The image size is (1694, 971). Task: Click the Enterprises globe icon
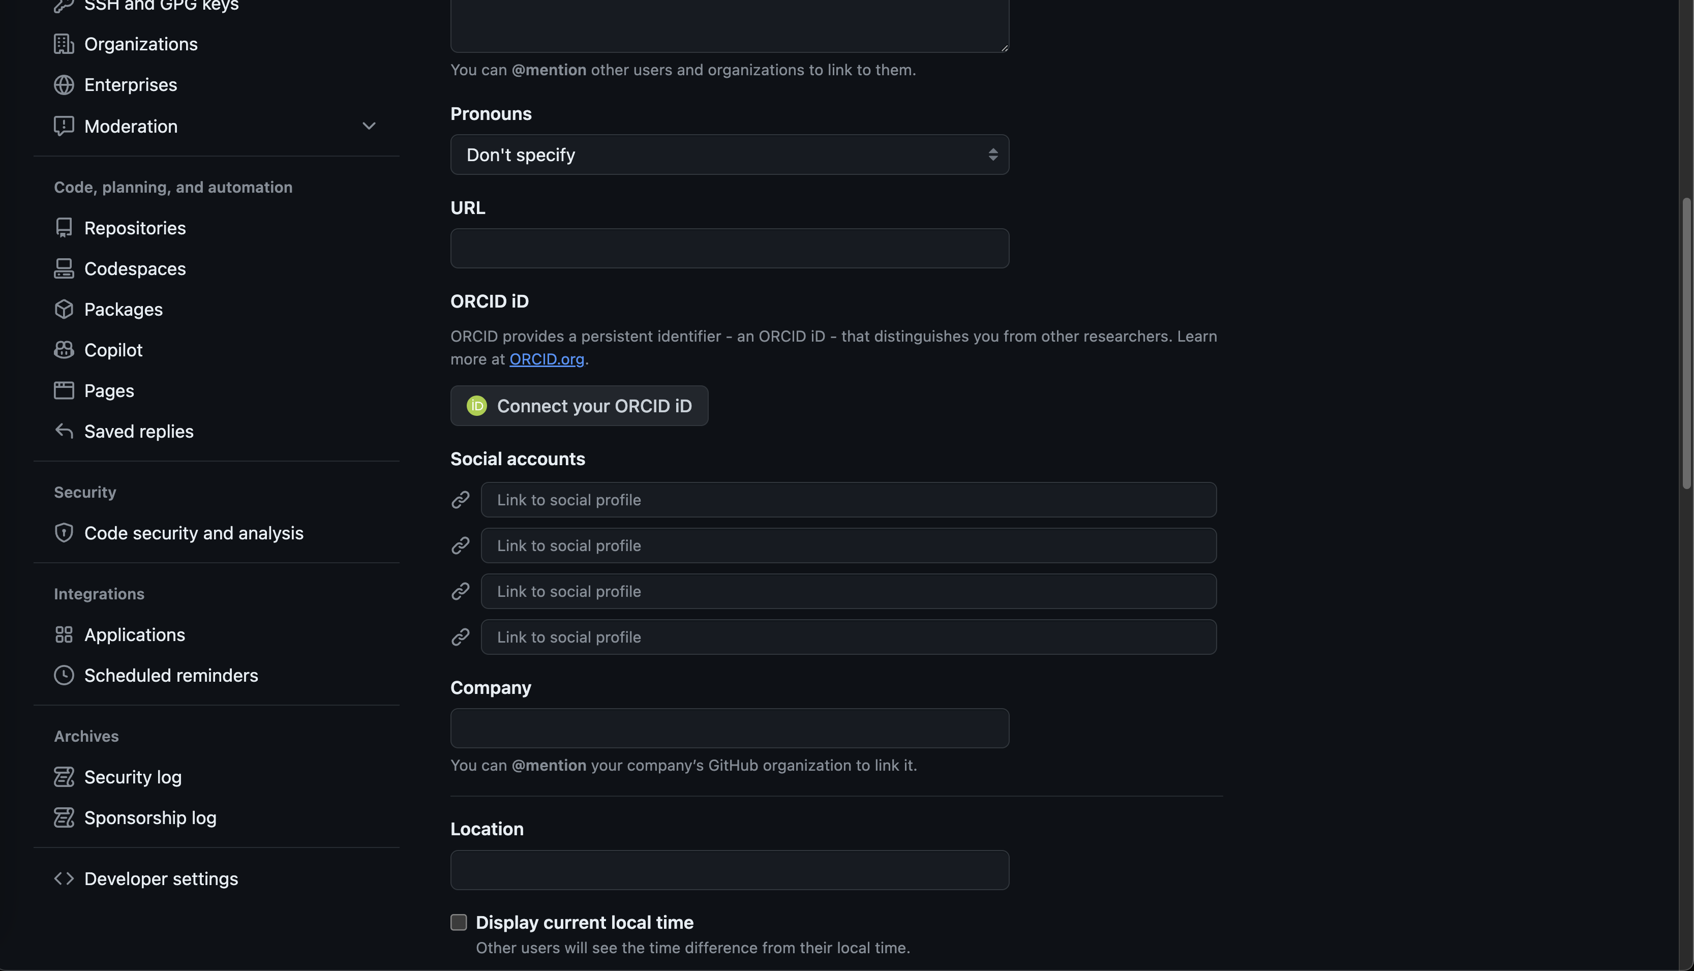(x=64, y=85)
